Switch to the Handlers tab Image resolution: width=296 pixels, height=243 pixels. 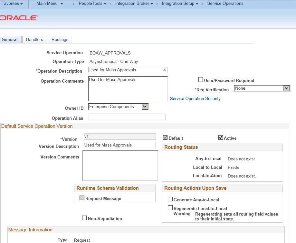pos(34,39)
